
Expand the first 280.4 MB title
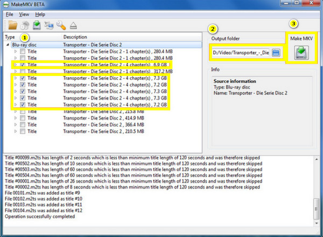click(x=16, y=51)
